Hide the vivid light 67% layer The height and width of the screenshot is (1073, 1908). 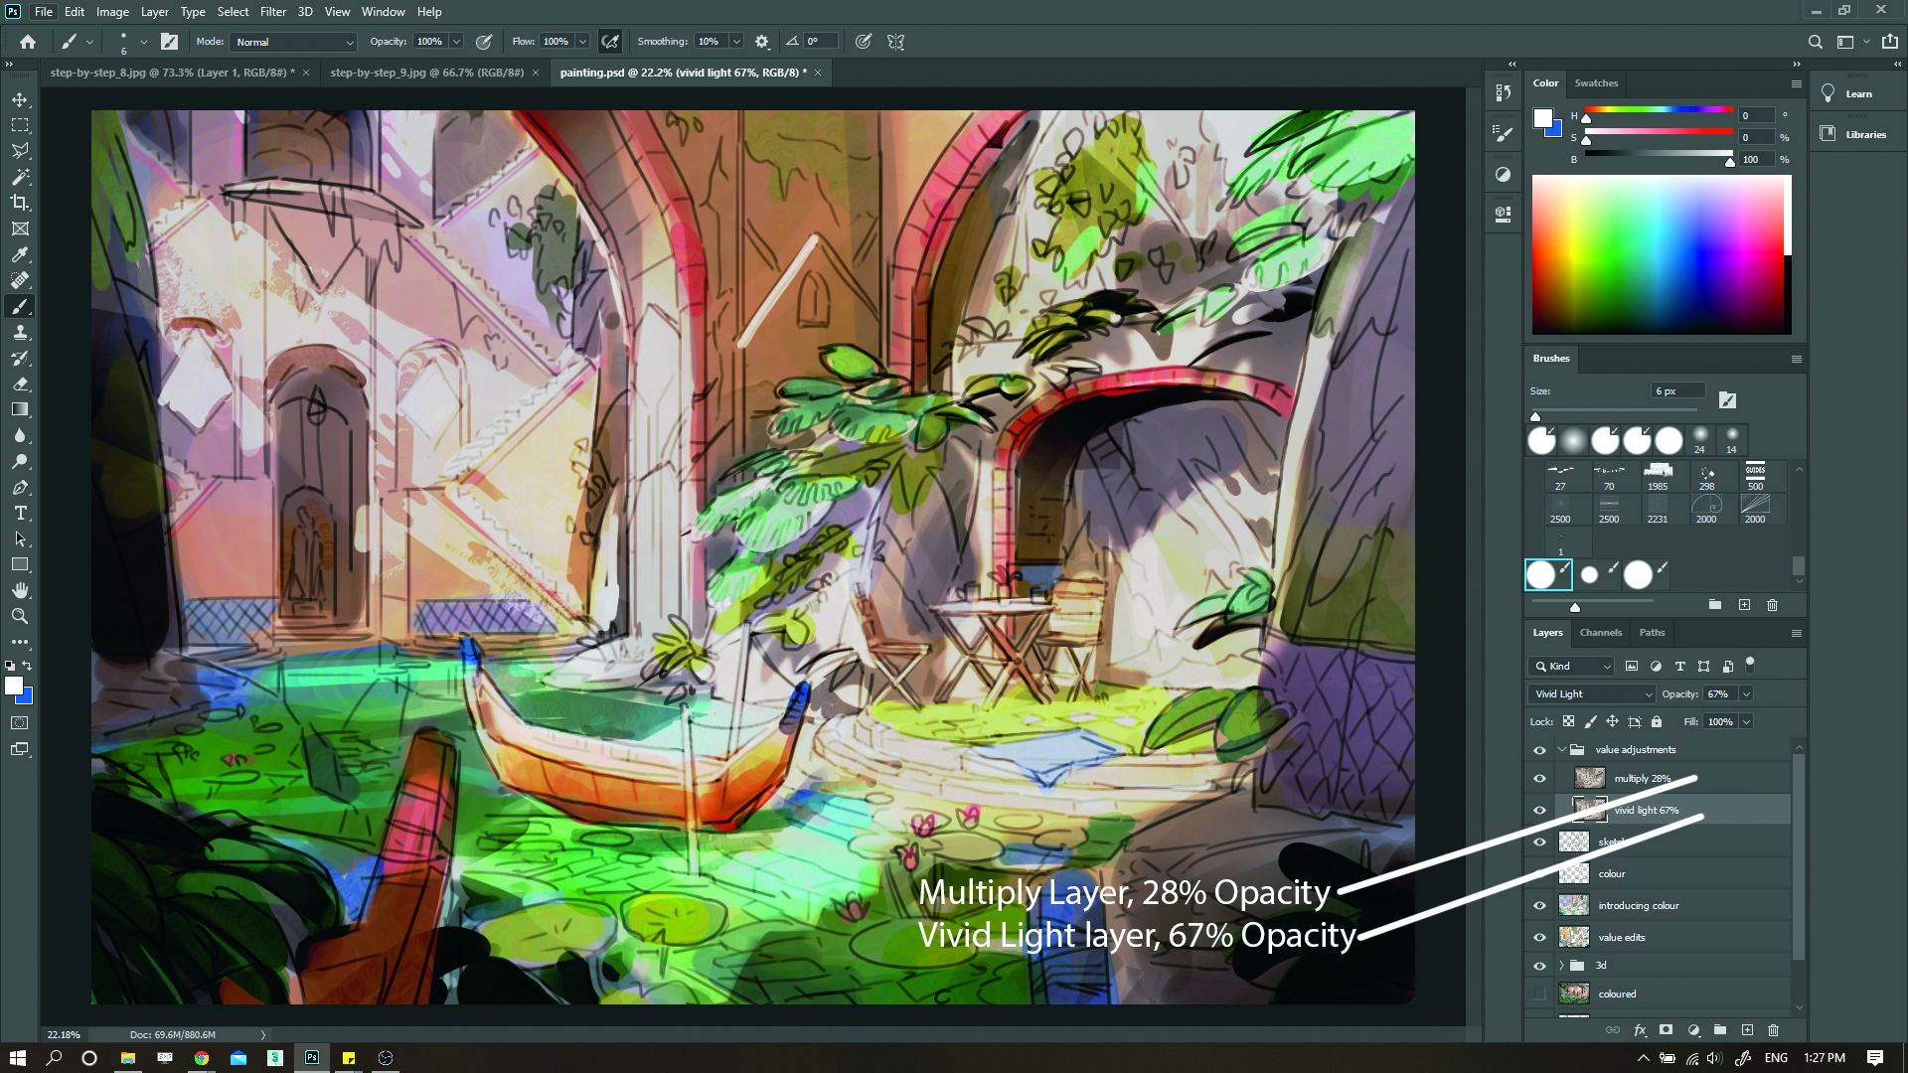point(1539,811)
